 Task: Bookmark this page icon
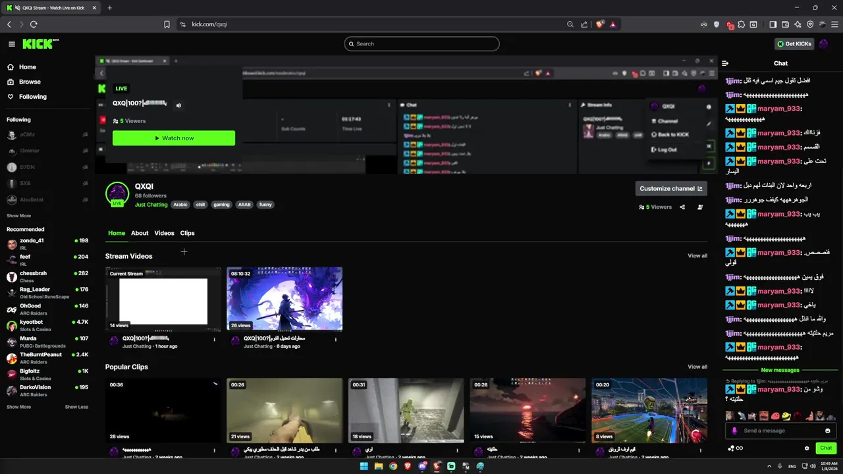tap(167, 24)
